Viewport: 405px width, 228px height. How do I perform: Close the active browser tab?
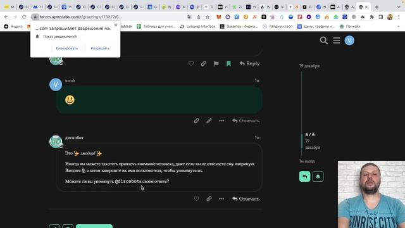366,7
